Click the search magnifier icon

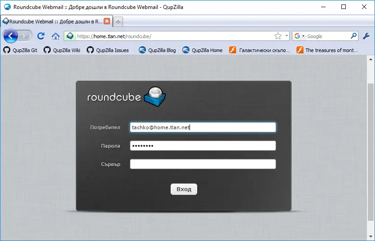click(353, 36)
